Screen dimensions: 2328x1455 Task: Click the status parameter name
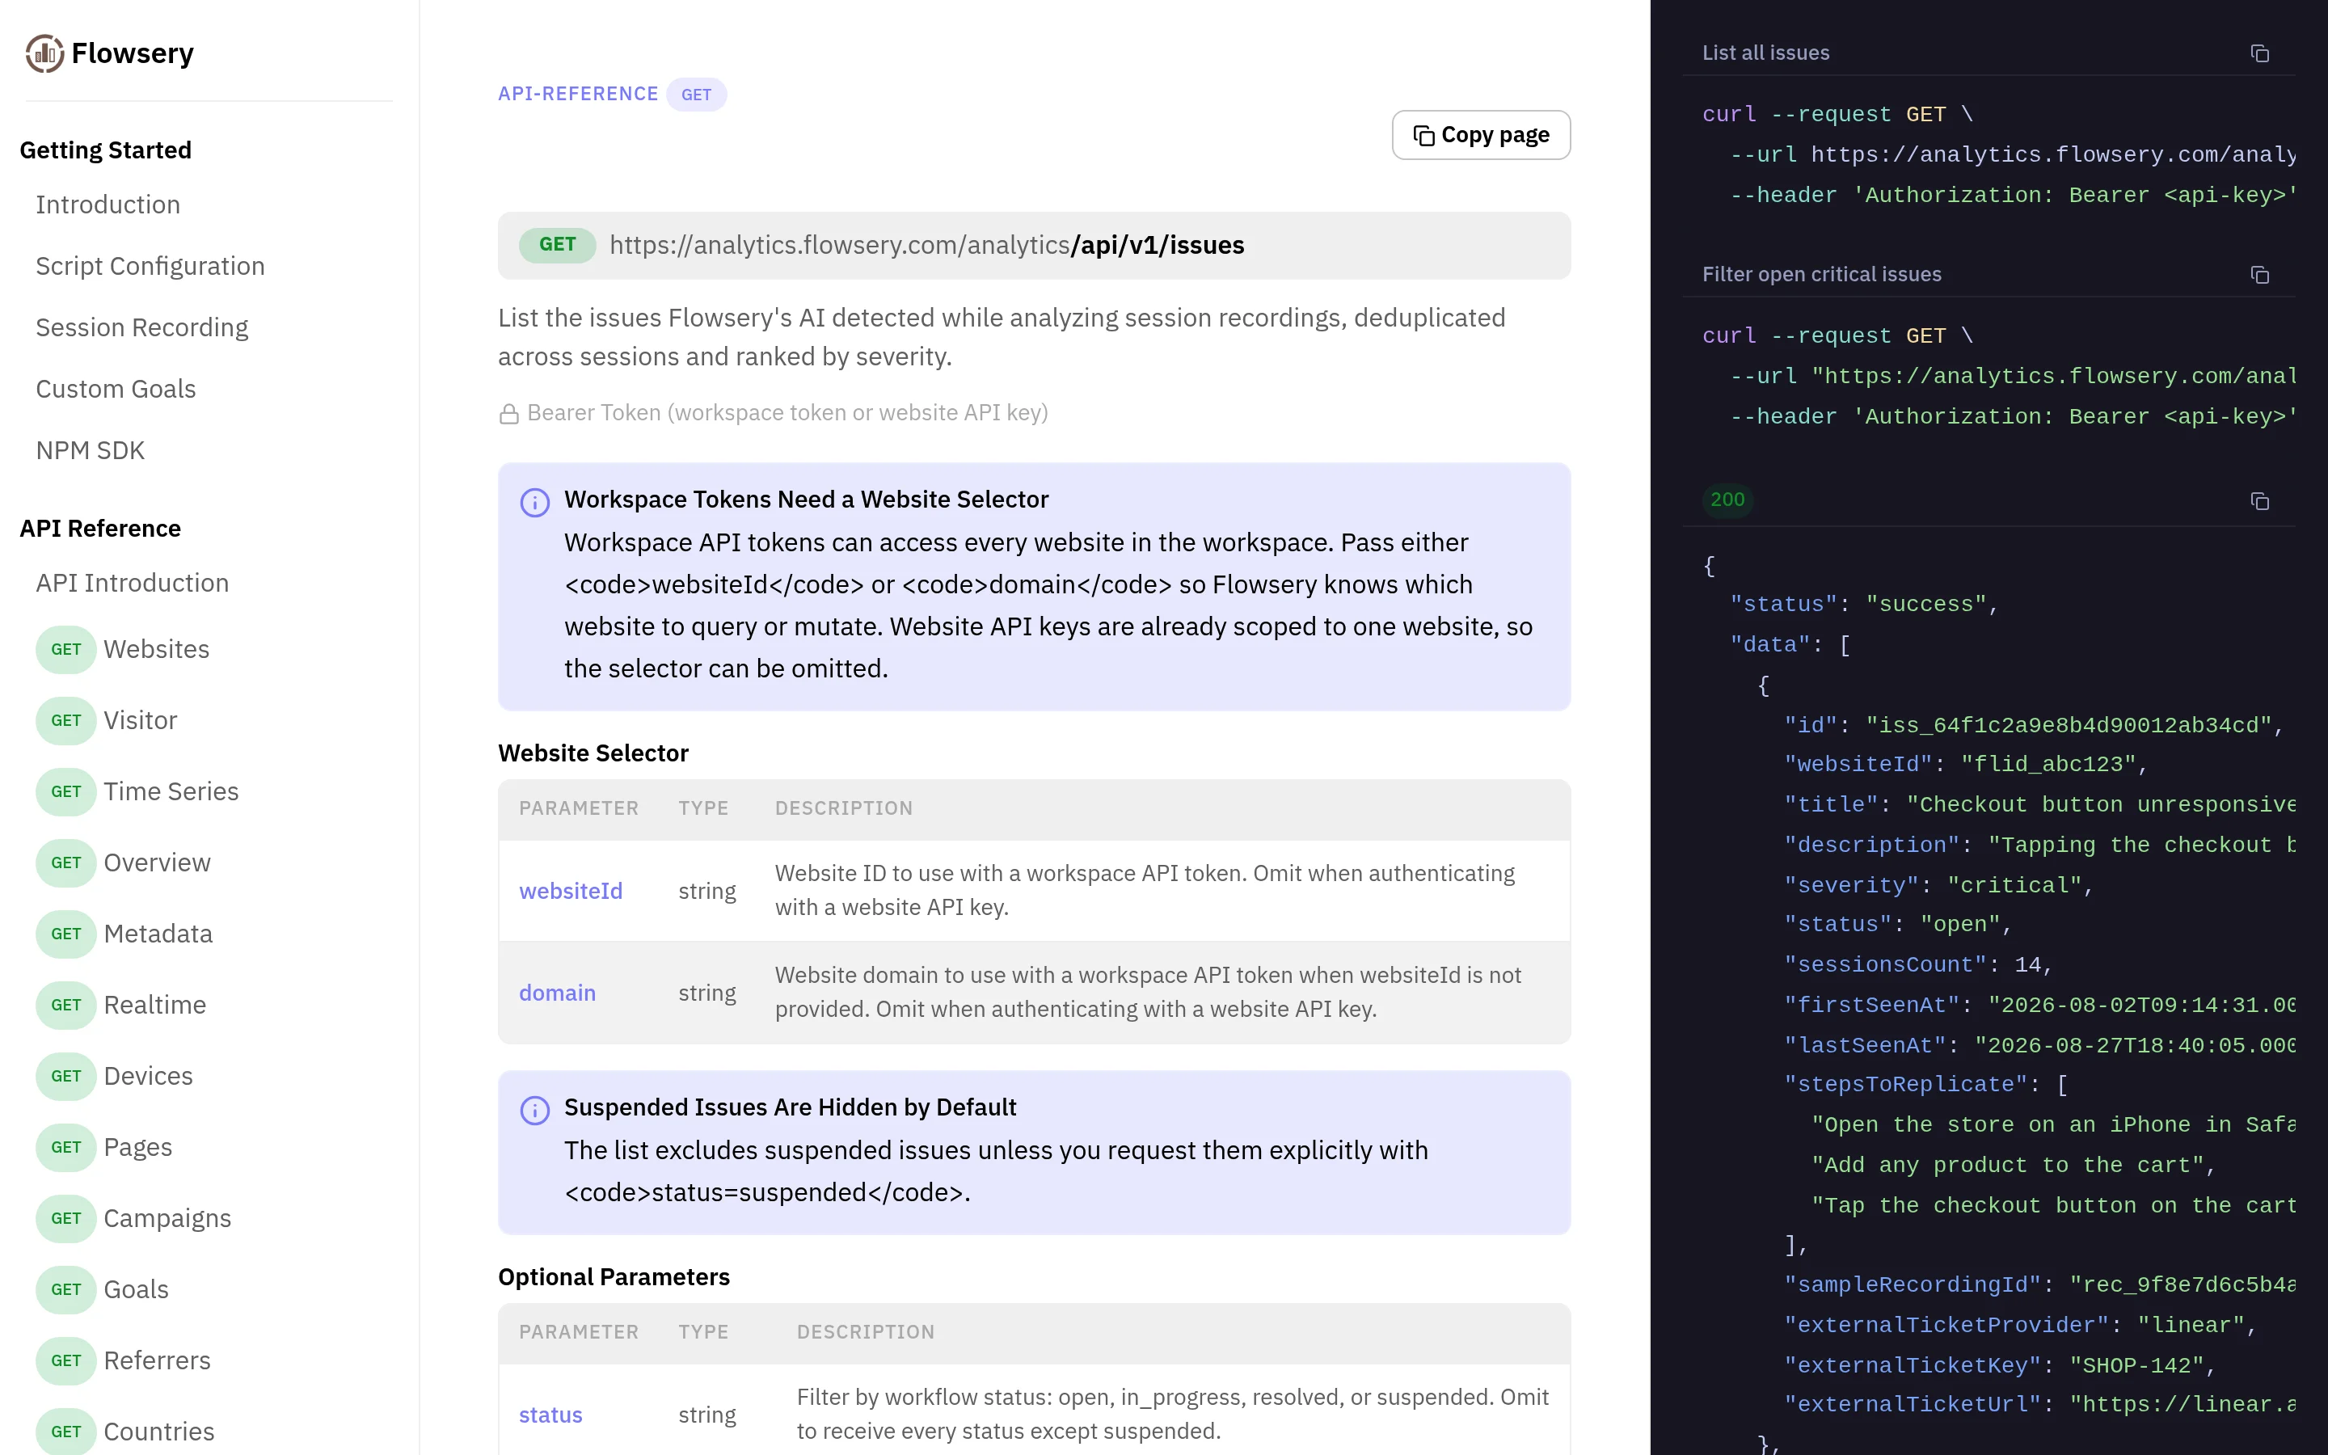(x=550, y=1415)
